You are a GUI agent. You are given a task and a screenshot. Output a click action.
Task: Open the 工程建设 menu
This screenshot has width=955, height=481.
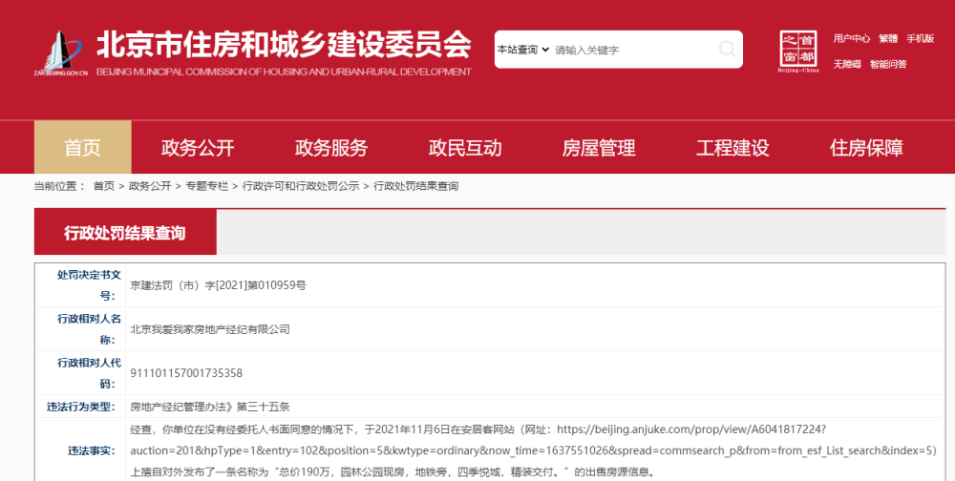732,147
